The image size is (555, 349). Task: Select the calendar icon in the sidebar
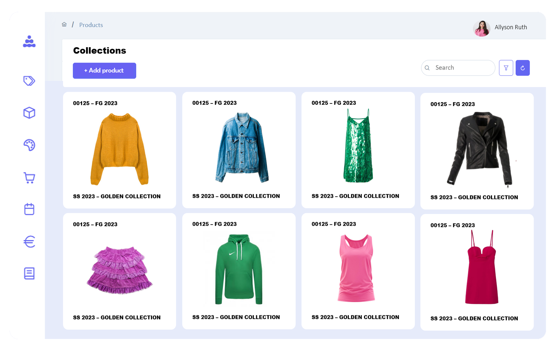click(29, 209)
